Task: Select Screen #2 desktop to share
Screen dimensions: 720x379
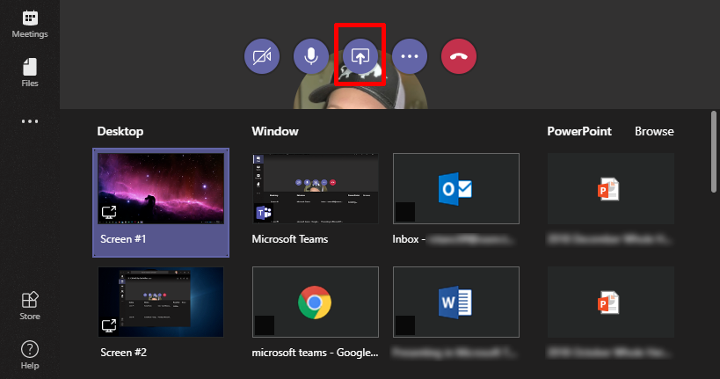Action: [160, 302]
